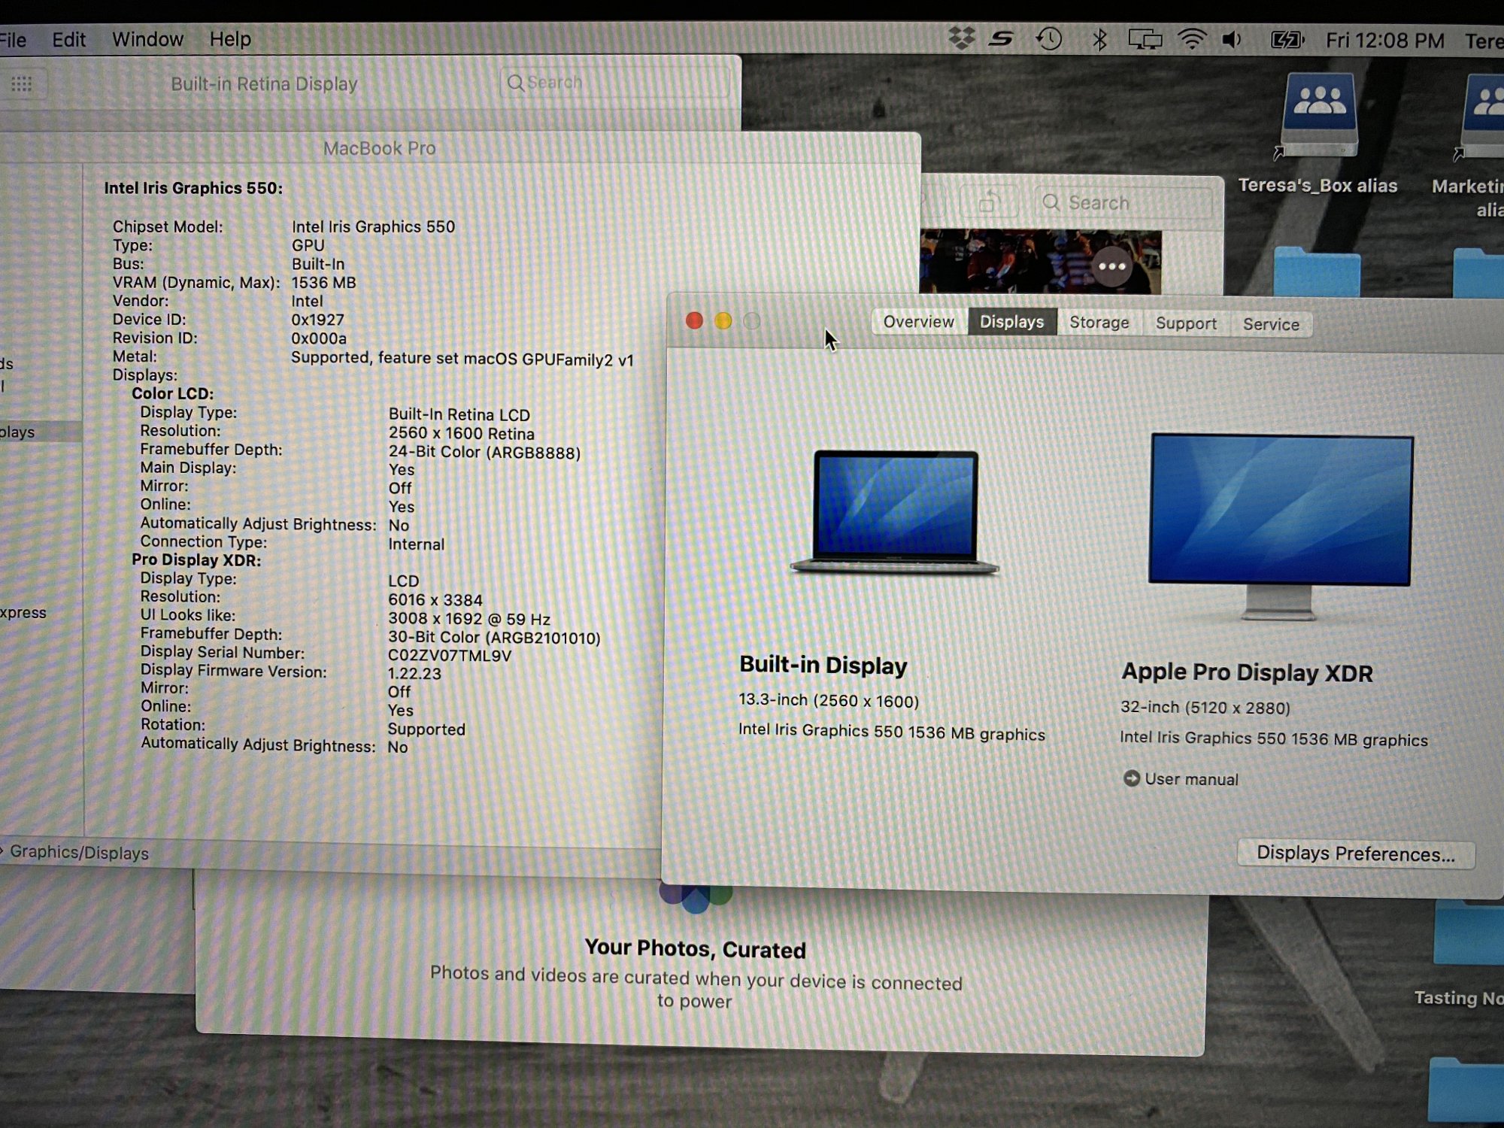Switch to the Storage tab
The height and width of the screenshot is (1128, 1504).
(x=1099, y=323)
